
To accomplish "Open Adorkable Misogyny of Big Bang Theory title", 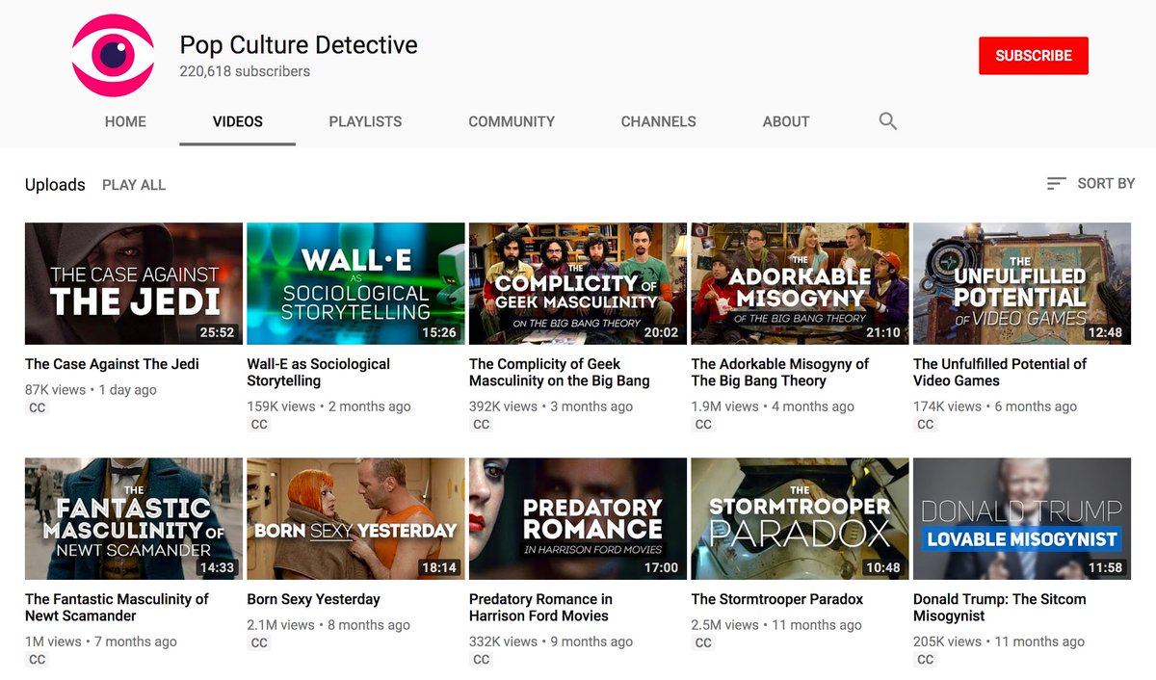I will pyautogui.click(x=780, y=372).
